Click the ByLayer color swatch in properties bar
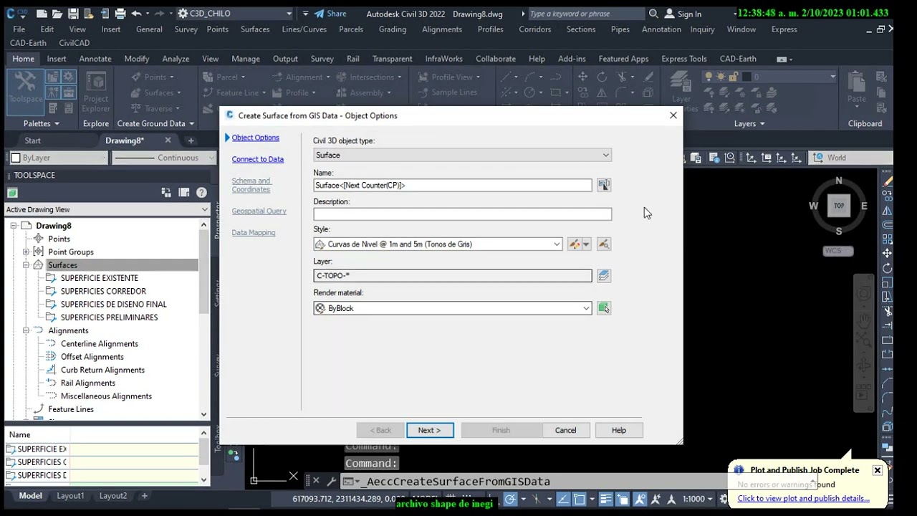 click(x=16, y=158)
